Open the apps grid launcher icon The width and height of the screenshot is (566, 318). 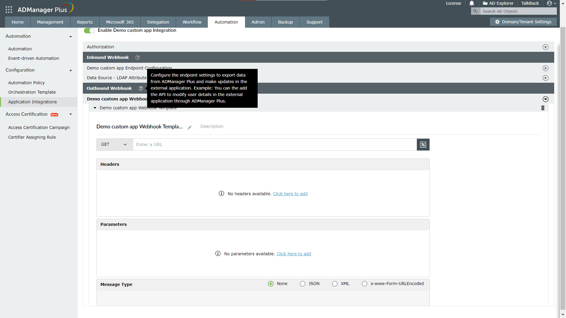pyautogui.click(x=9, y=10)
